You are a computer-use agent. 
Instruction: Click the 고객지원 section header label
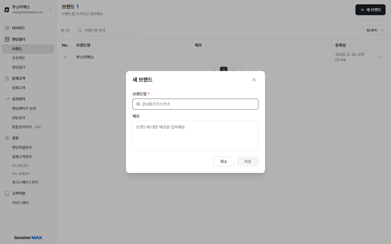point(18,193)
